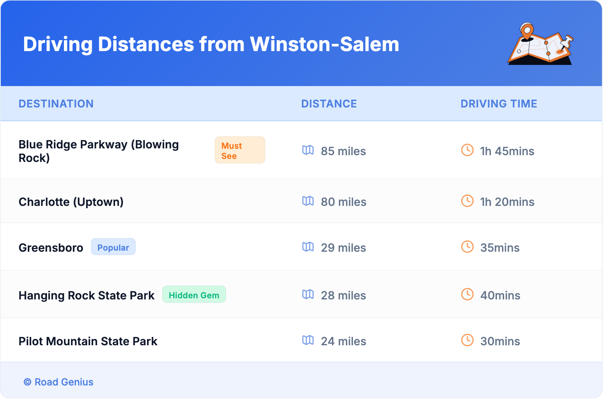Click the clock icon beside 40mins
The image size is (603, 399).
tap(467, 295)
